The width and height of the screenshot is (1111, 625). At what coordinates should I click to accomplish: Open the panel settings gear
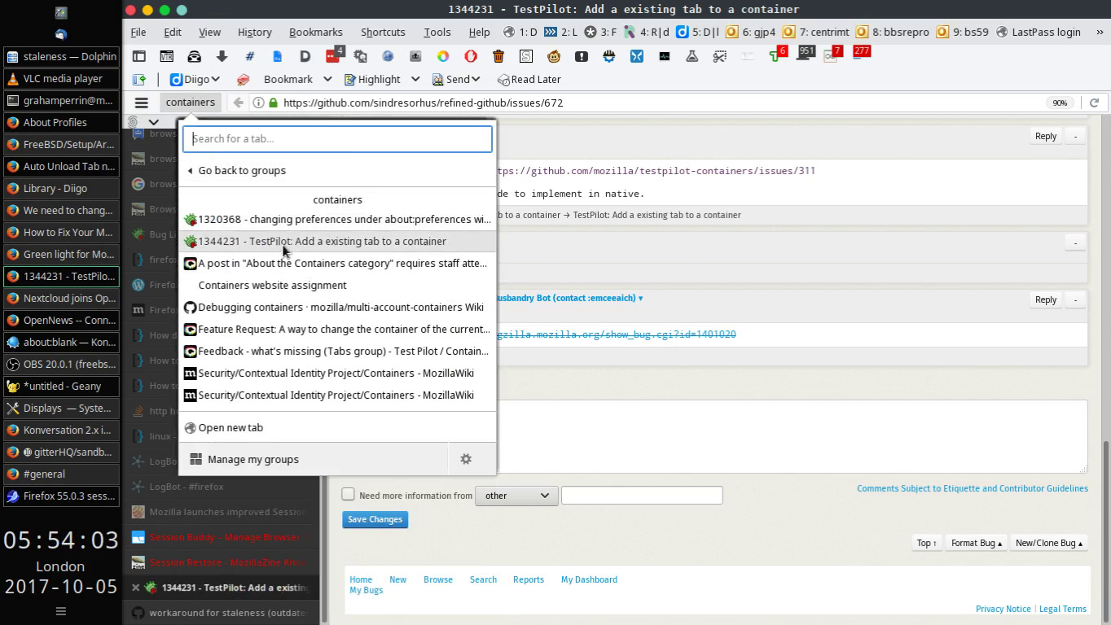click(x=466, y=459)
